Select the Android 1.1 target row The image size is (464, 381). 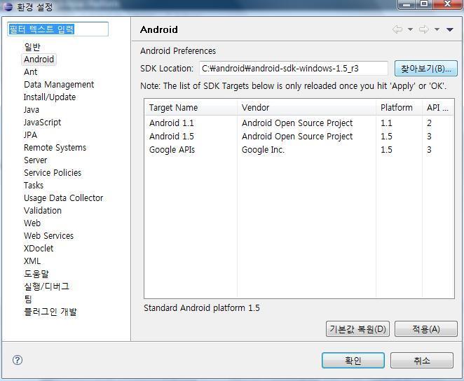[299, 123]
